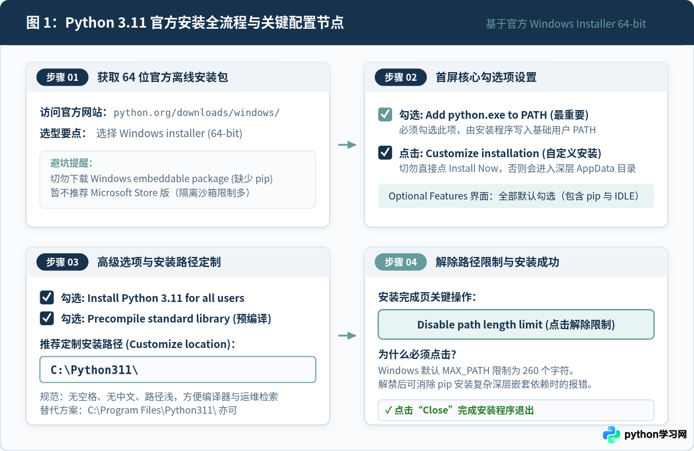Click the note 必须勾选此项，由安装程序写入基础用户 PATH
694x451 pixels.
498,130
